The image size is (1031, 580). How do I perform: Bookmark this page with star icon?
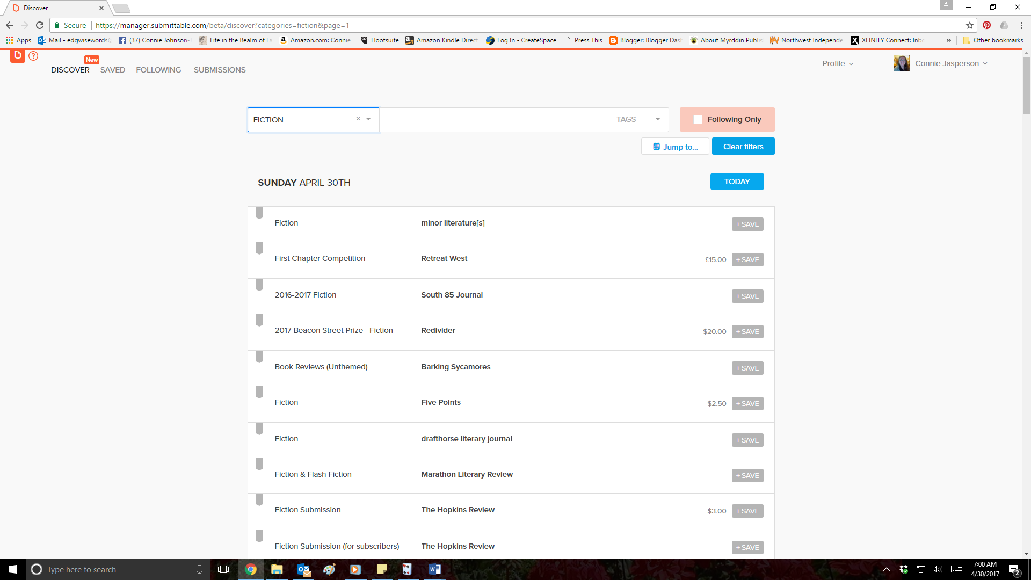point(969,25)
